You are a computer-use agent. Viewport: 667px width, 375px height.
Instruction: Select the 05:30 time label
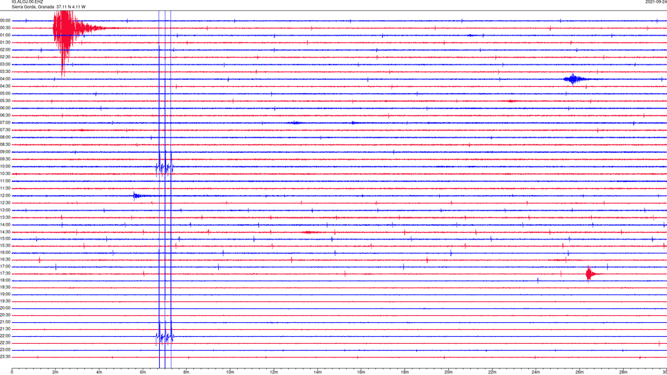6,101
